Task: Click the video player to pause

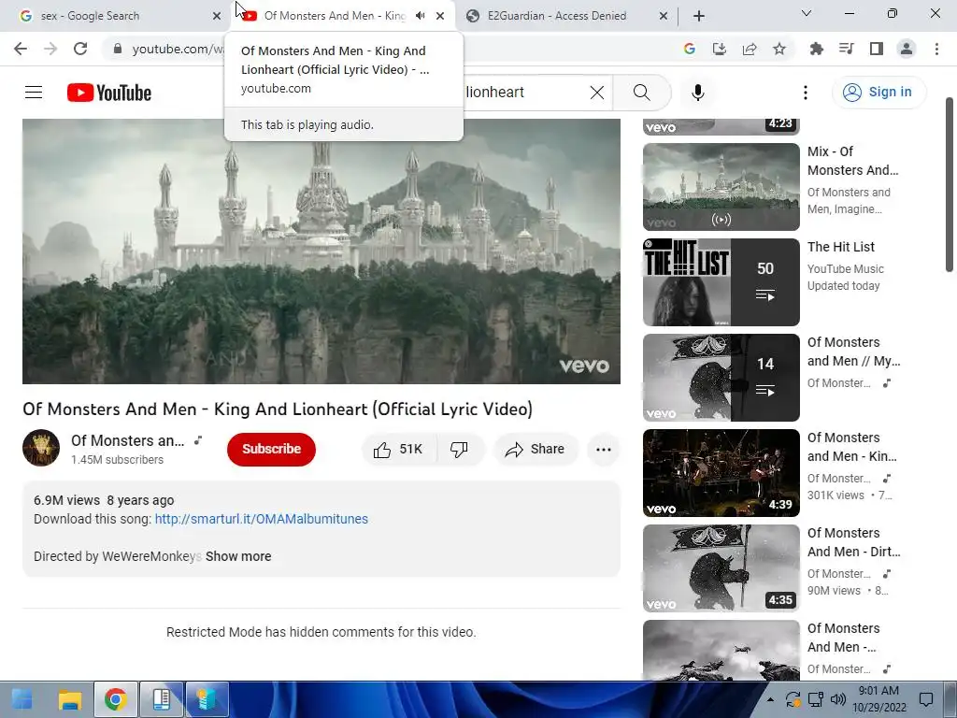Action: [321, 251]
